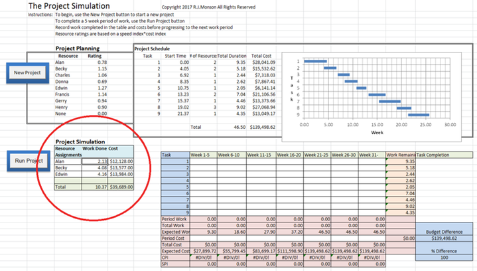Click the Week axis title in chart

coord(377,132)
